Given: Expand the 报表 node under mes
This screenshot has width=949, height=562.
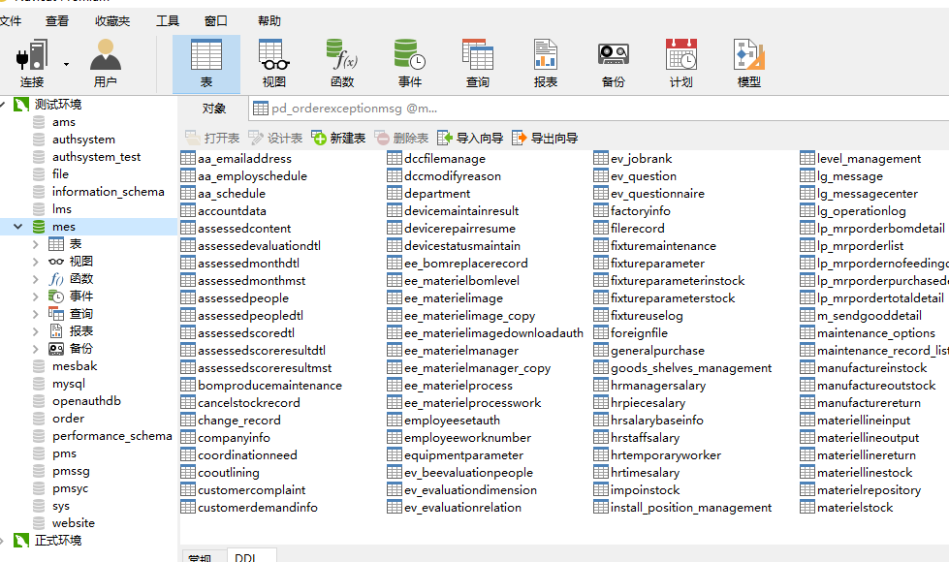Looking at the screenshot, I should pos(35,332).
